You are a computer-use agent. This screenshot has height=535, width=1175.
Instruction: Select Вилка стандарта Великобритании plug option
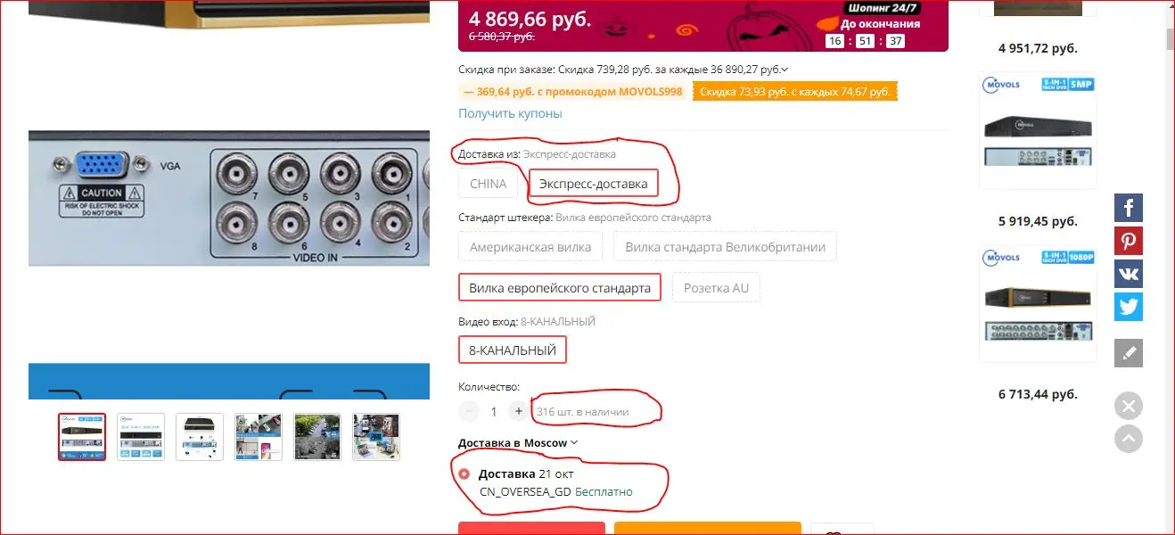725,247
